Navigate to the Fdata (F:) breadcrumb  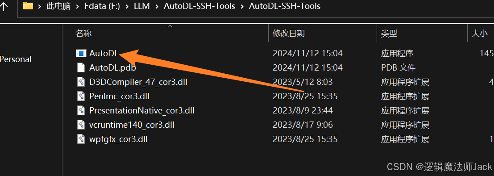pyautogui.click(x=102, y=6)
